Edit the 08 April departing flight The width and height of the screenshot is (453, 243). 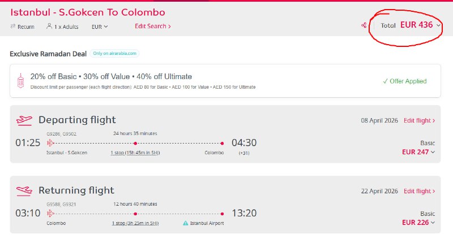tap(419, 120)
